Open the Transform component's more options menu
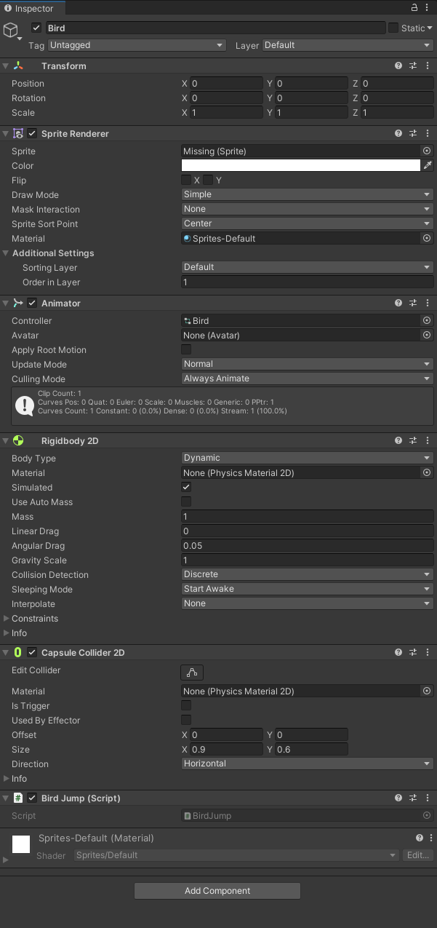Image resolution: width=437 pixels, height=928 pixels. tap(427, 66)
